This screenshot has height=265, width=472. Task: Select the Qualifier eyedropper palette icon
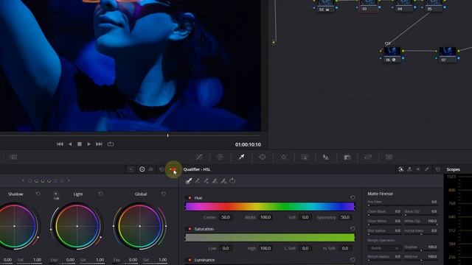[x=241, y=157]
